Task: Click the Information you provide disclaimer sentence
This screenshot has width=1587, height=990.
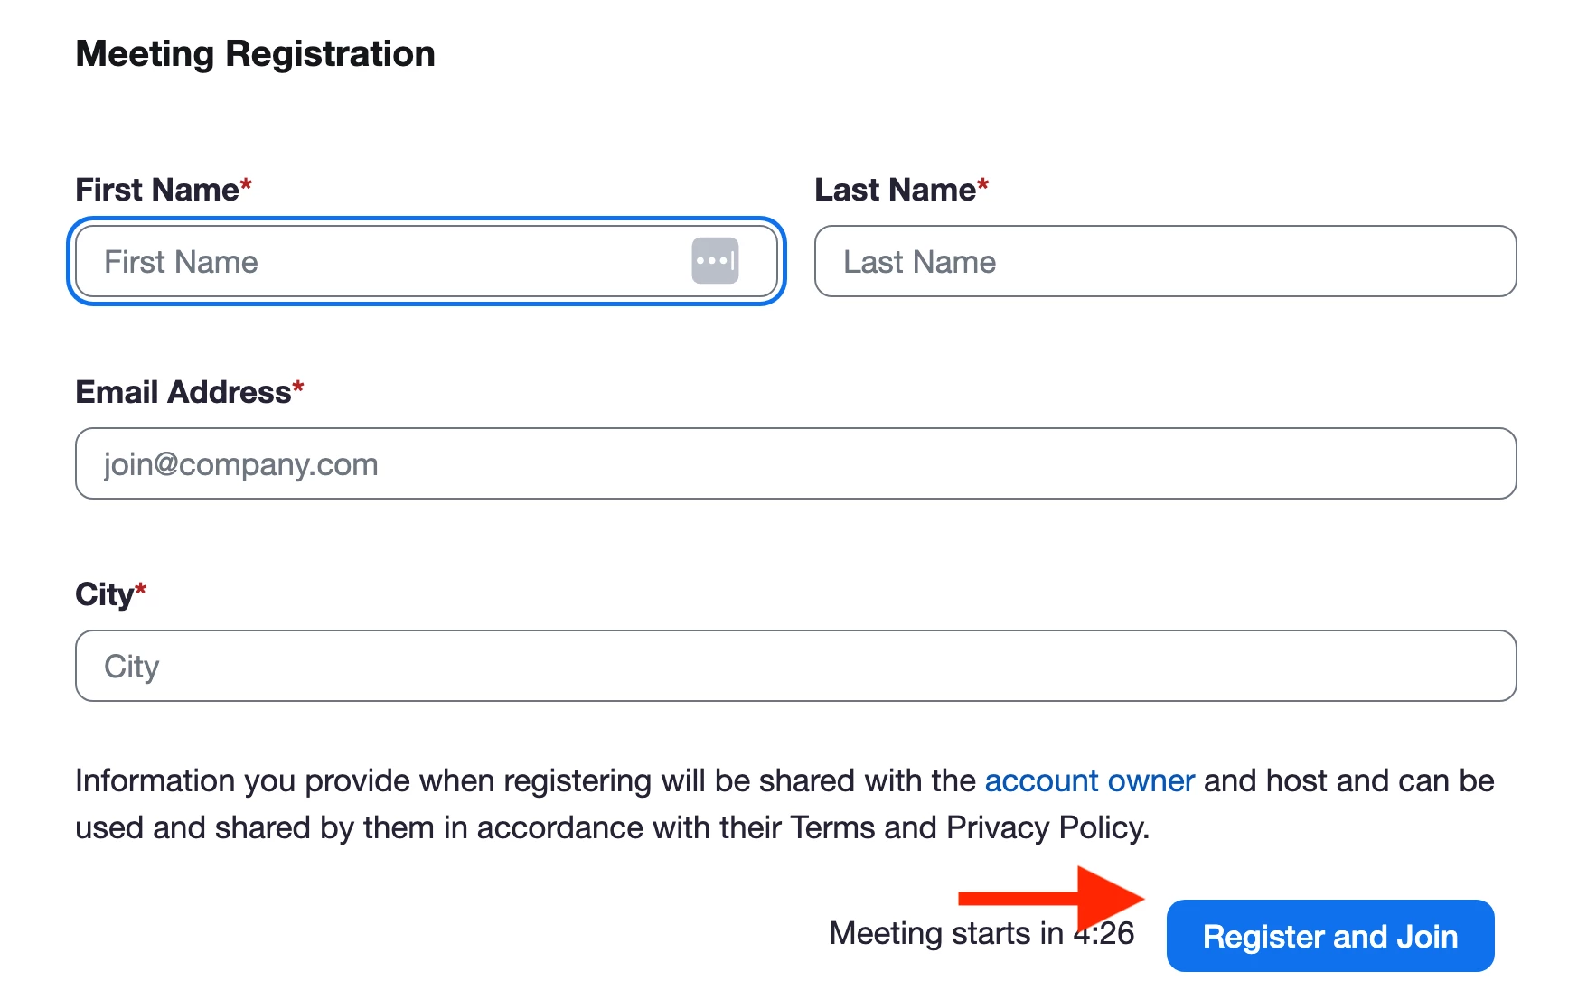Action: pos(784,804)
